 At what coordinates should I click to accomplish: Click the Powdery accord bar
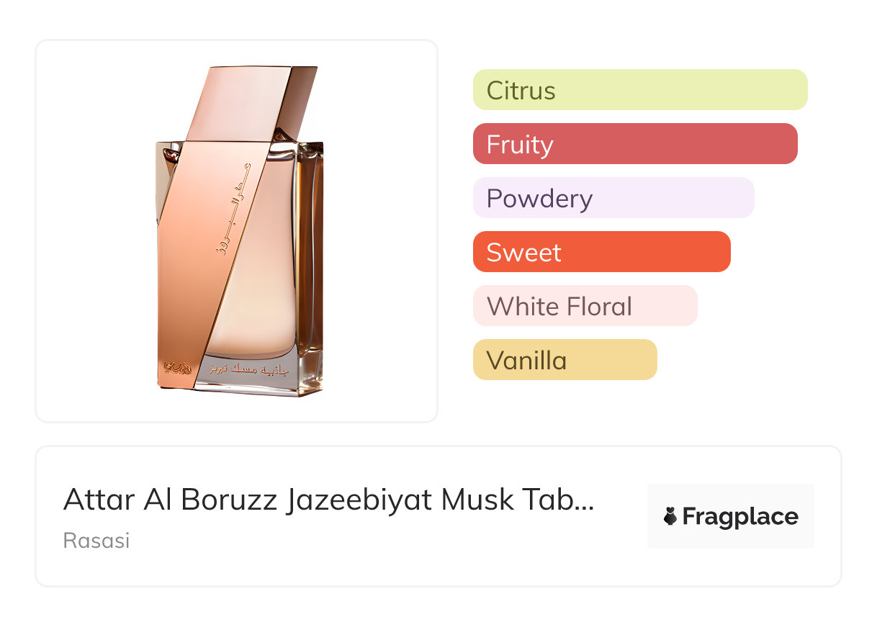tap(613, 198)
